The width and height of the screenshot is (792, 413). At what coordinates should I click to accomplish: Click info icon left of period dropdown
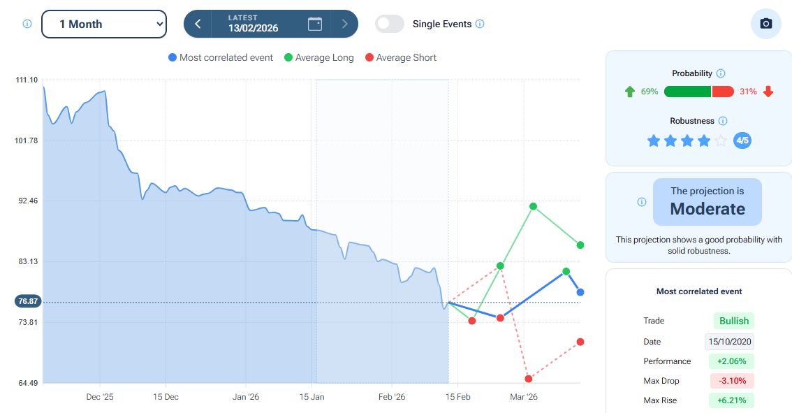[x=27, y=24]
